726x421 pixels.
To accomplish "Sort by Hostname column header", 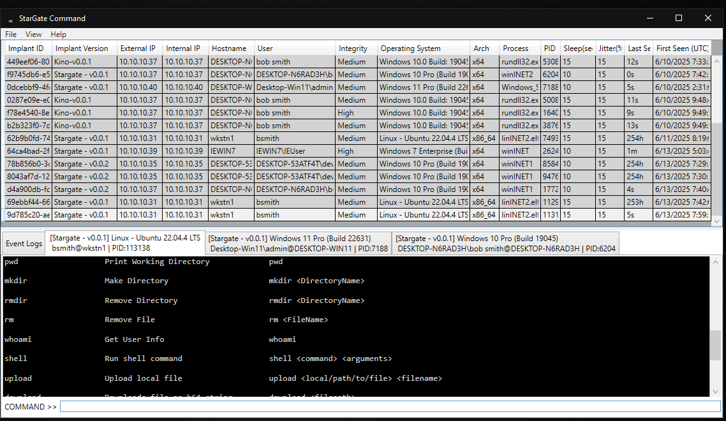I will click(x=231, y=48).
